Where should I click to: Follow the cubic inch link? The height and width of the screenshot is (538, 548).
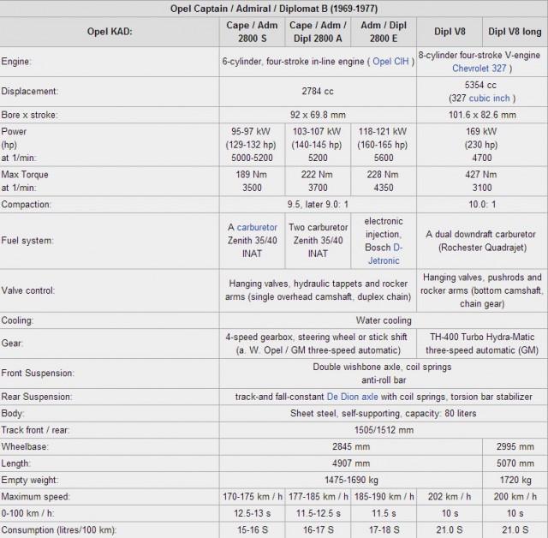(x=489, y=99)
